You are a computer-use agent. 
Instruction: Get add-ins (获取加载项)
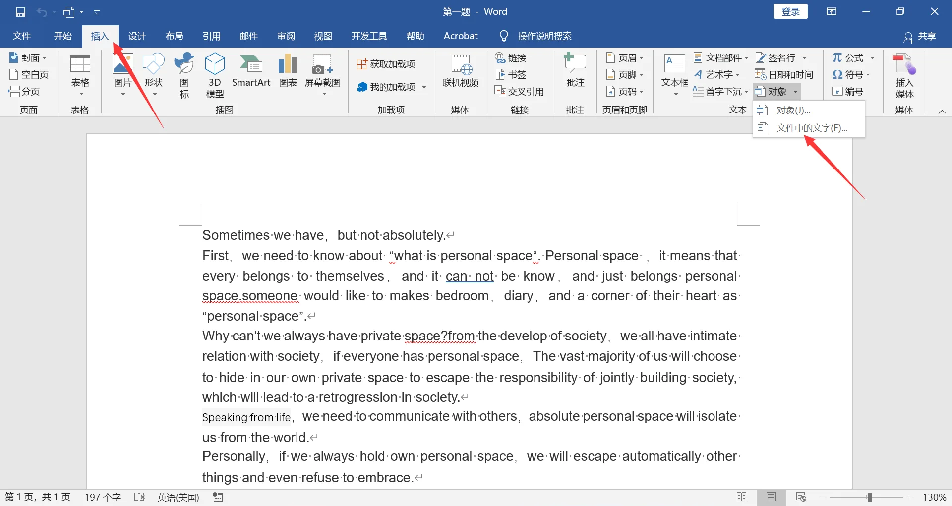[386, 64]
